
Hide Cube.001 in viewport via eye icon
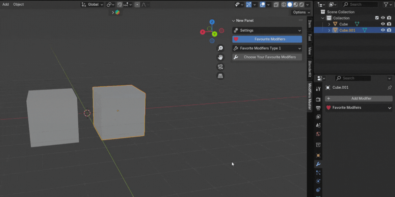point(383,30)
